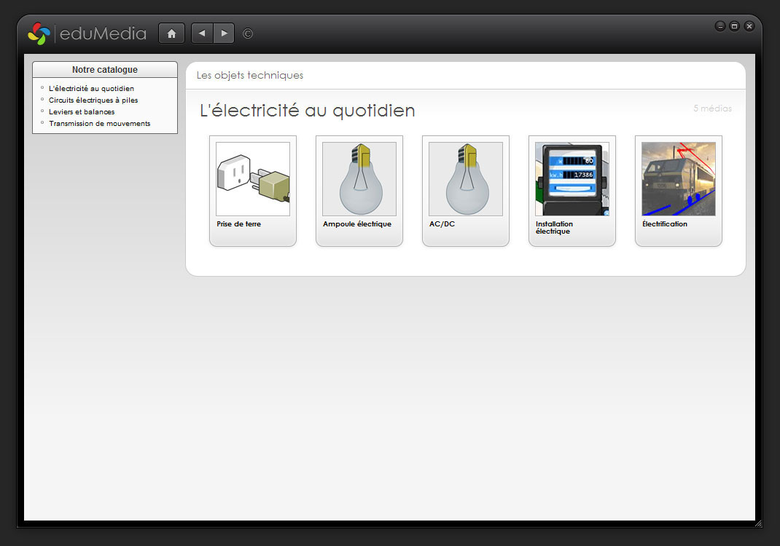Minimize the eduMedia window
Image resolution: width=780 pixels, height=546 pixels.
(720, 26)
